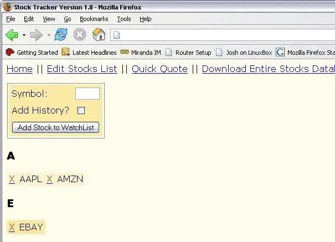Follow the Edit Stocks List link

(x=82, y=69)
